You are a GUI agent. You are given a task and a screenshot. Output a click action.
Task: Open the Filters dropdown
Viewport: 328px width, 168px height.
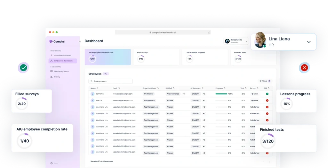265,81
